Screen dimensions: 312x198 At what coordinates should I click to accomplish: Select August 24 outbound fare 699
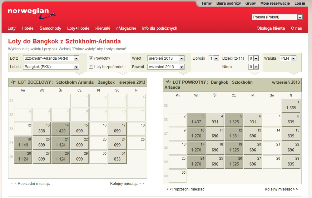pos(117,143)
